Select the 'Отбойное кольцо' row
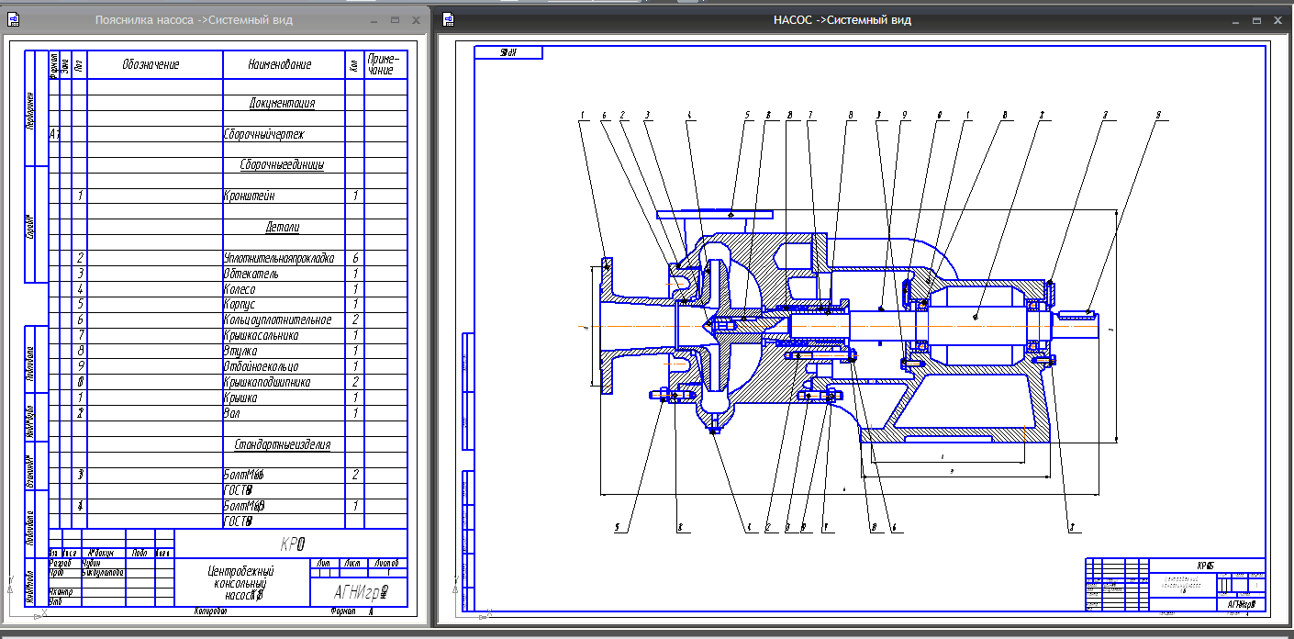 [x=262, y=366]
